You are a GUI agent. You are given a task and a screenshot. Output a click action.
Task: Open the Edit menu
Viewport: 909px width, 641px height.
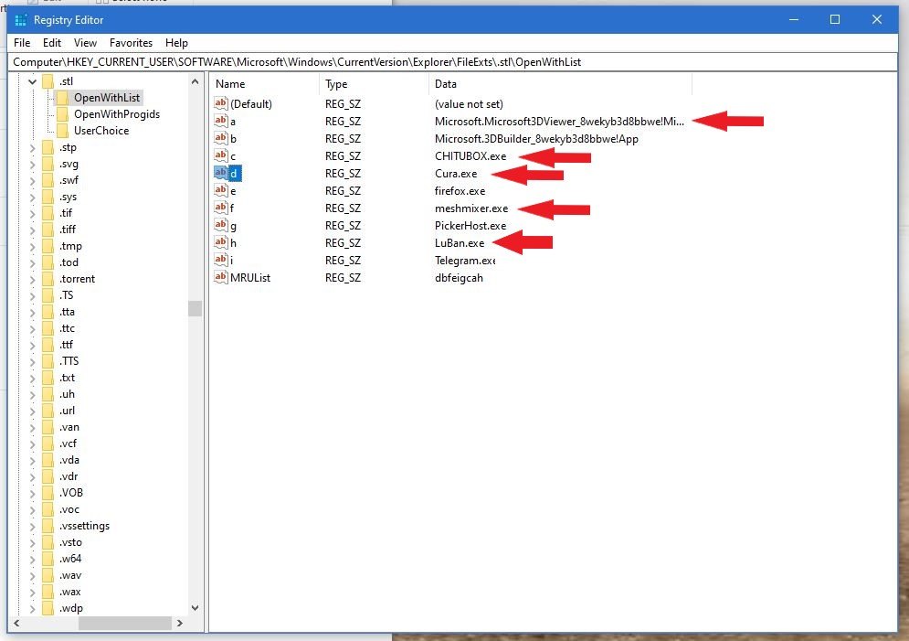[51, 43]
